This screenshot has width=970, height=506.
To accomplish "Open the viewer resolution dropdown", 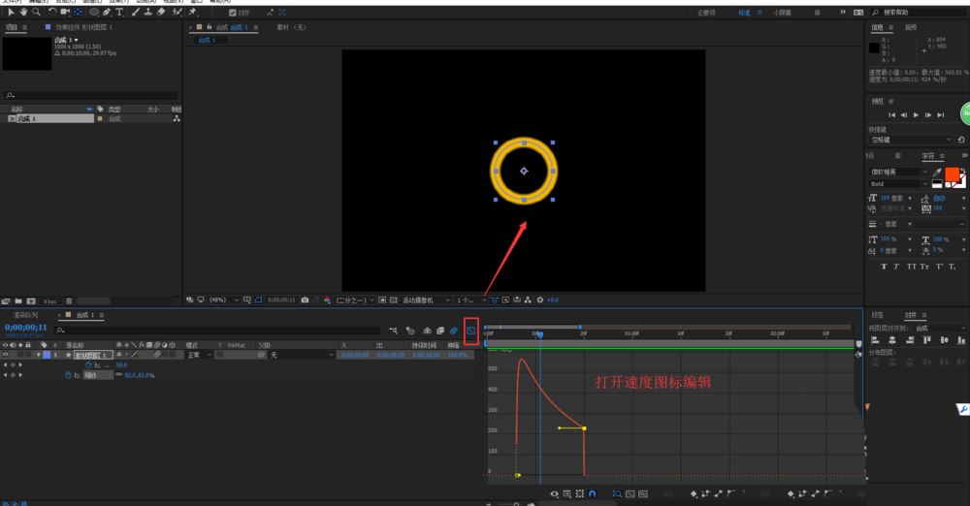I will [355, 300].
